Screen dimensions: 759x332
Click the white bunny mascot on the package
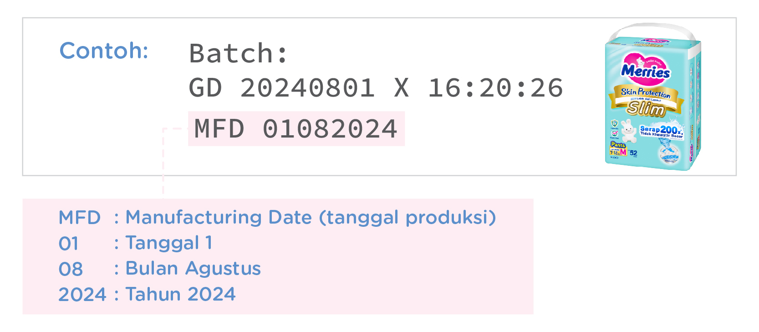[x=629, y=130]
